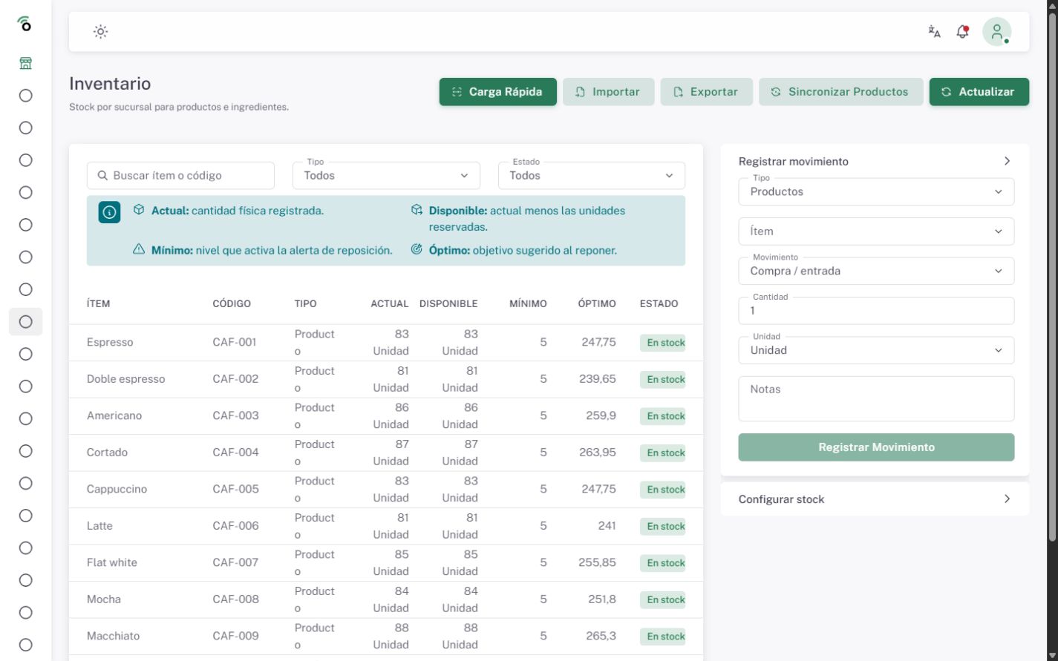Click the code CAF-003

235,415
